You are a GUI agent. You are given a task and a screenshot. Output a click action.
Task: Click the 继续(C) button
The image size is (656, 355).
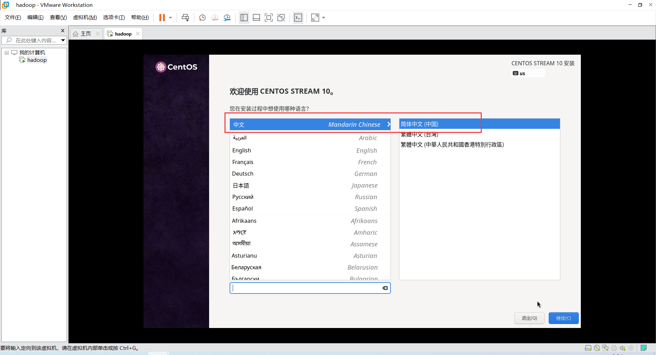pyautogui.click(x=563, y=318)
